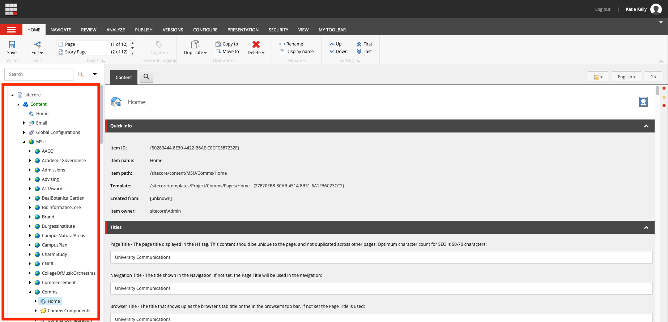Click the Navigation Title input field
Viewport: 668px width, 322px height.
click(x=381, y=288)
